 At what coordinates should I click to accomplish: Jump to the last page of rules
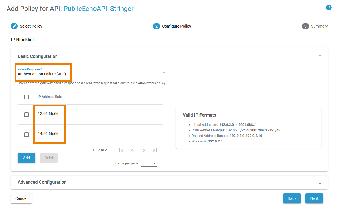pos(155,150)
